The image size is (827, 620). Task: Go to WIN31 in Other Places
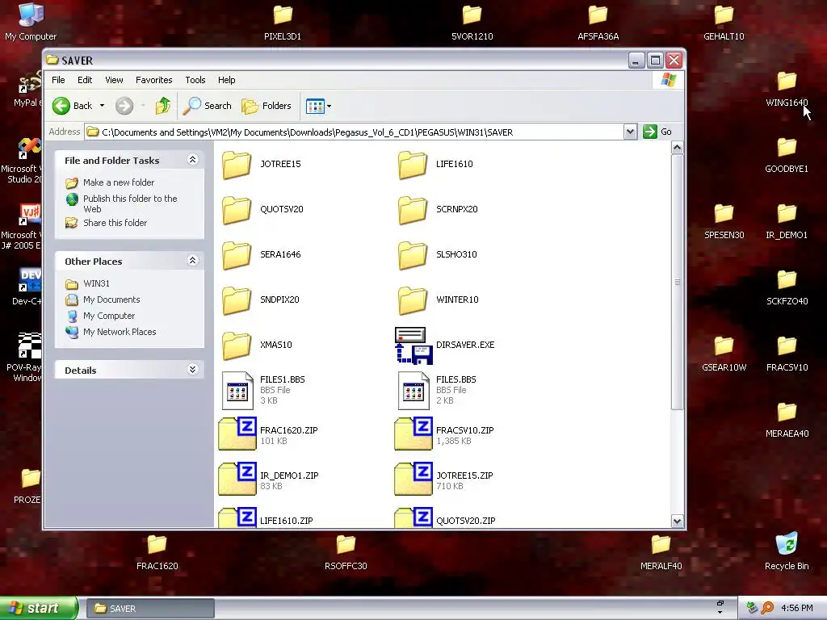[97, 283]
